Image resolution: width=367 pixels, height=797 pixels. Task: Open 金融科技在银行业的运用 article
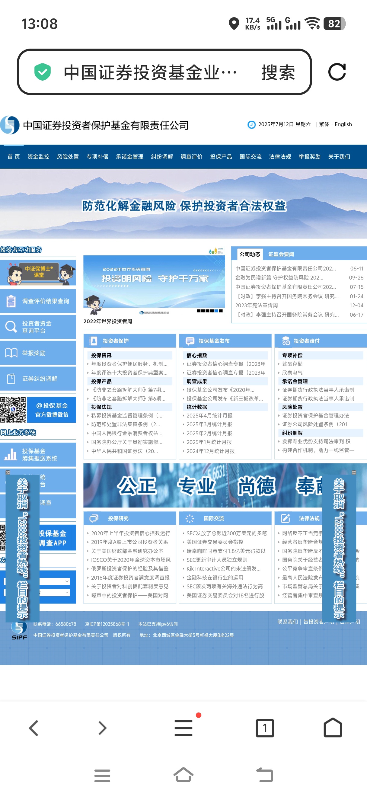tap(215, 578)
